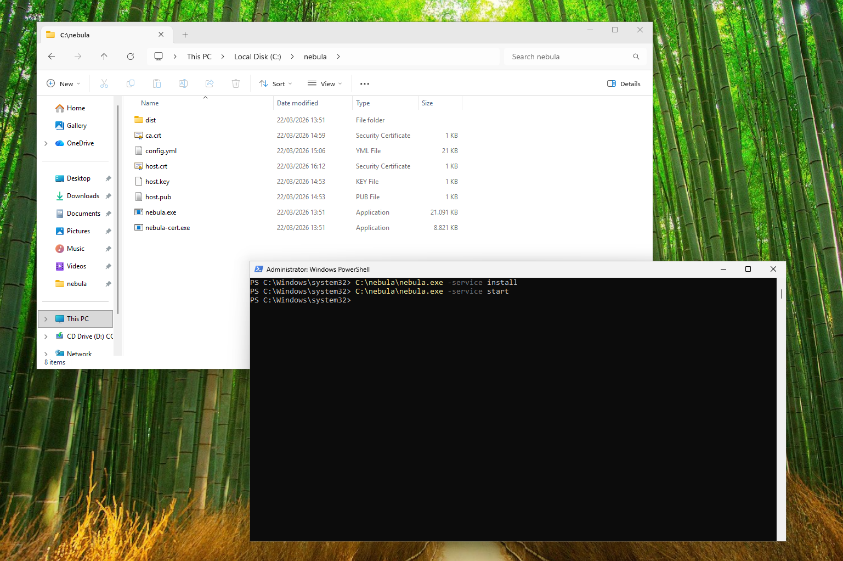Refresh the nebula folder view
The height and width of the screenshot is (561, 843).
[x=131, y=57]
